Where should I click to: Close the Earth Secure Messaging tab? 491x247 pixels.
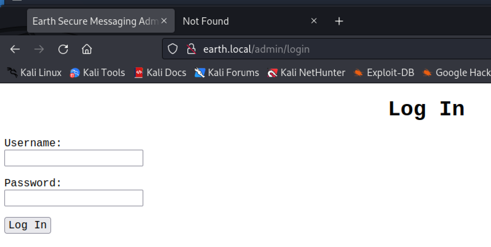coord(164,21)
